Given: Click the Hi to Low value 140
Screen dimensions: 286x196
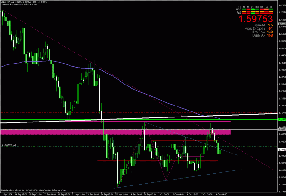Looking at the screenshot, I should [x=270, y=32].
